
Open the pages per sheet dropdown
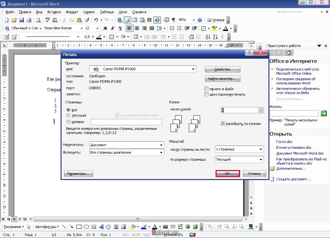(261, 149)
